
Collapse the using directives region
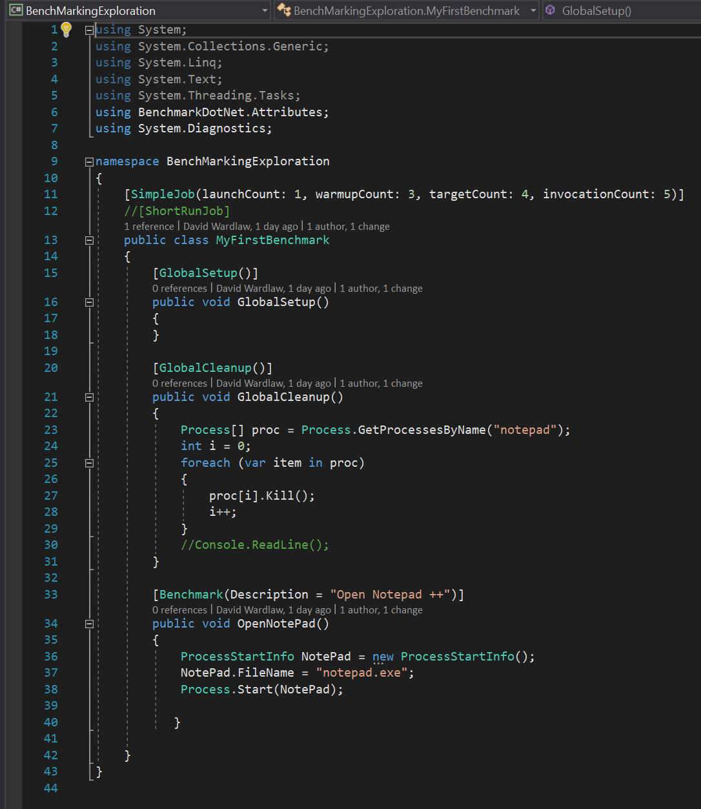coord(89,28)
